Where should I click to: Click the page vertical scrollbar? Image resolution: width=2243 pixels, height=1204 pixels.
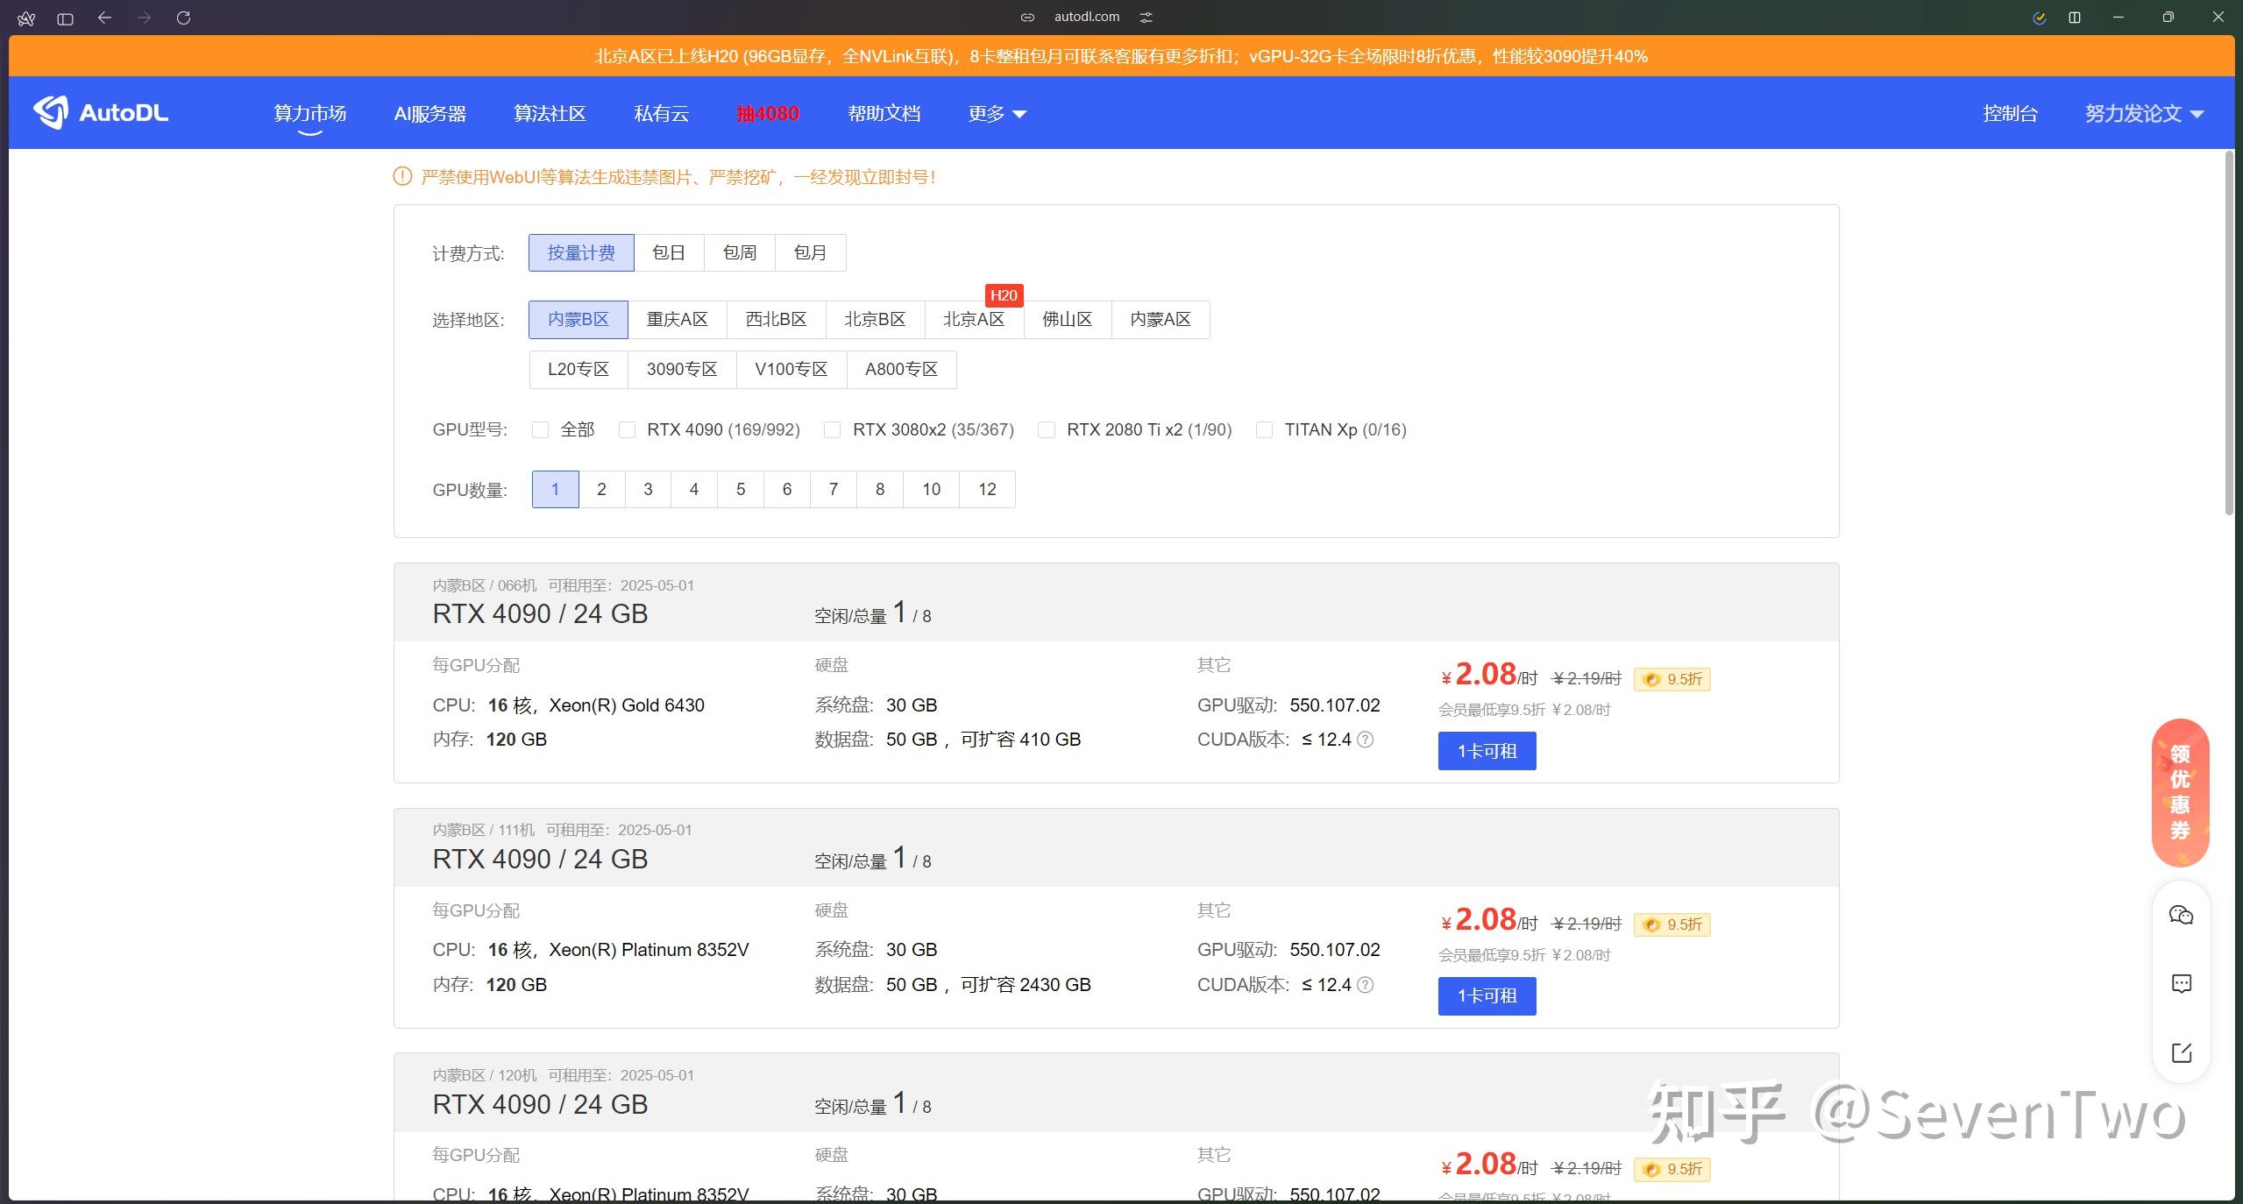[2229, 333]
